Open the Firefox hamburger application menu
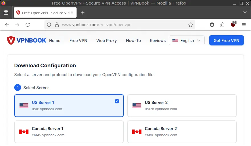 pyautogui.click(x=244, y=25)
